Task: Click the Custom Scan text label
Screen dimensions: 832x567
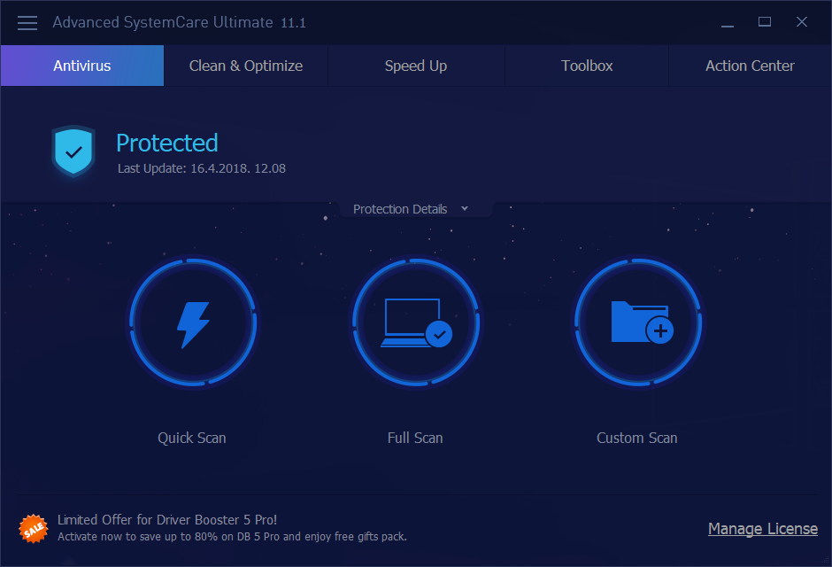Action: [636, 438]
